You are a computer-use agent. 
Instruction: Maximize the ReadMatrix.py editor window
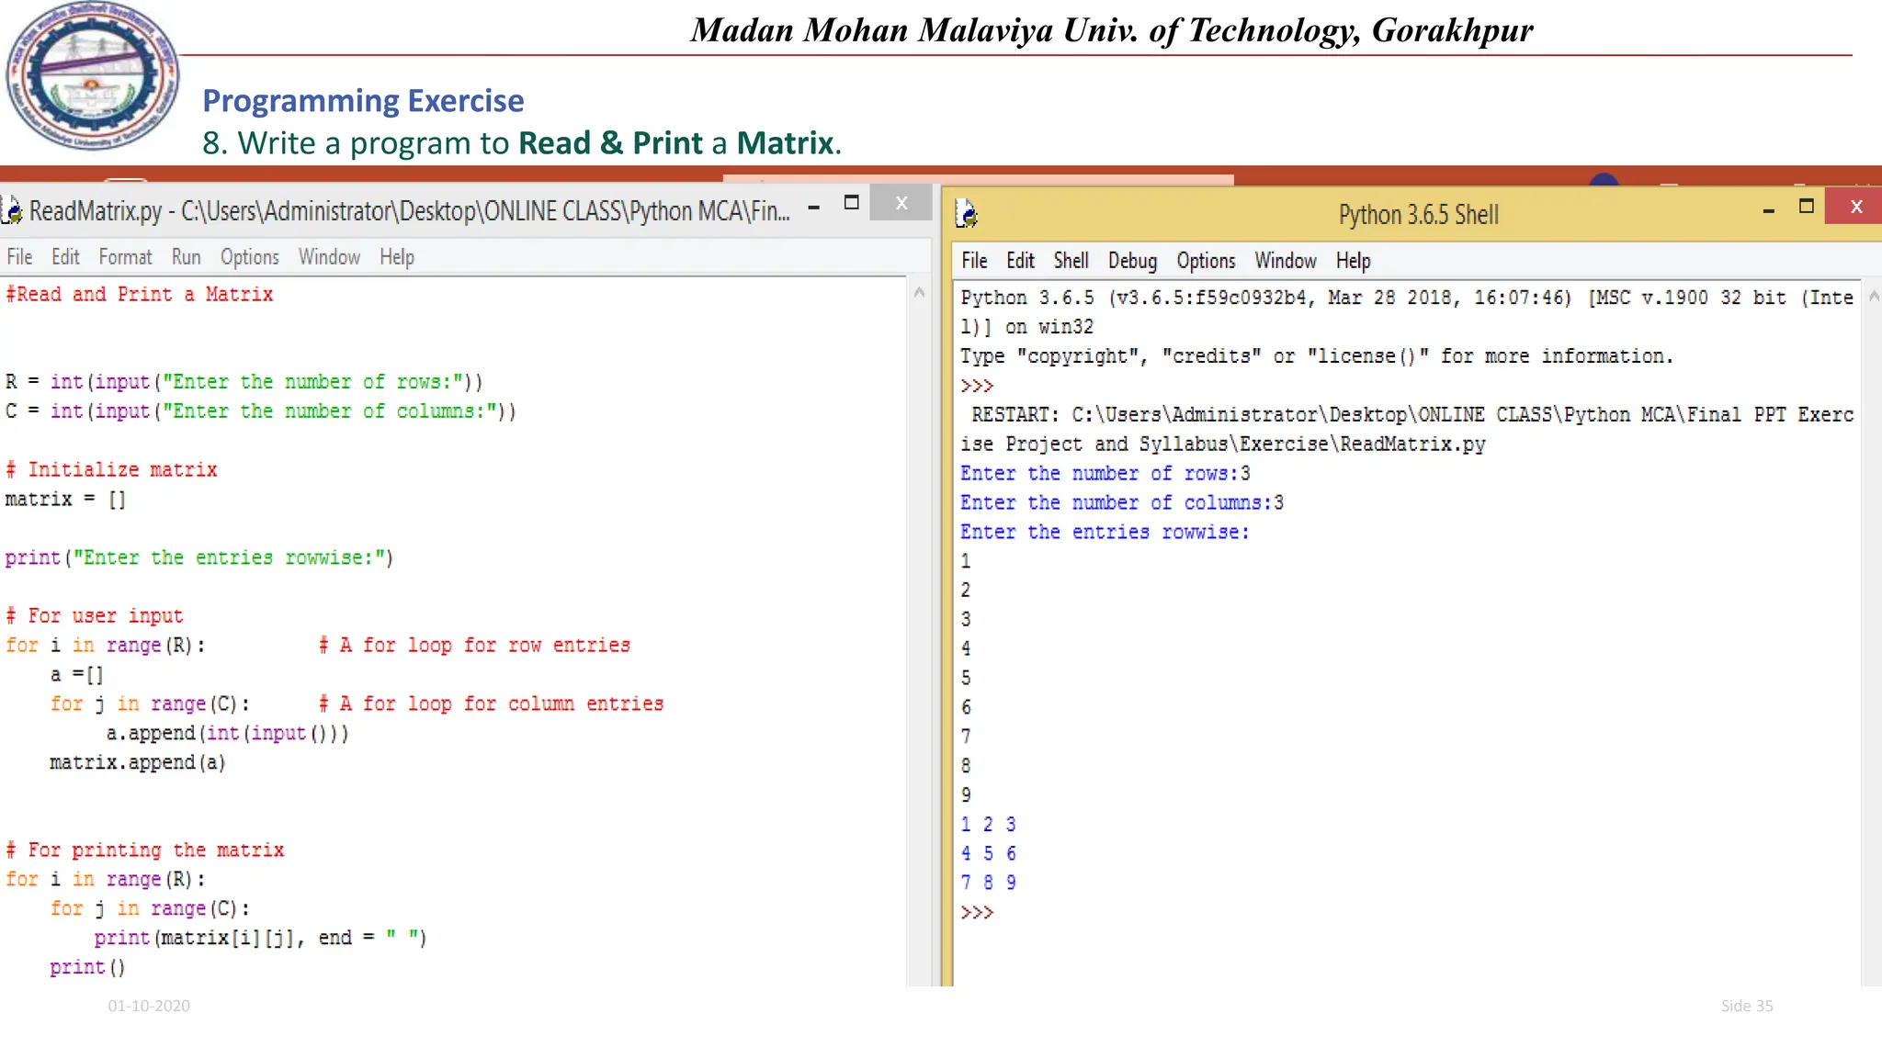pyautogui.click(x=851, y=203)
